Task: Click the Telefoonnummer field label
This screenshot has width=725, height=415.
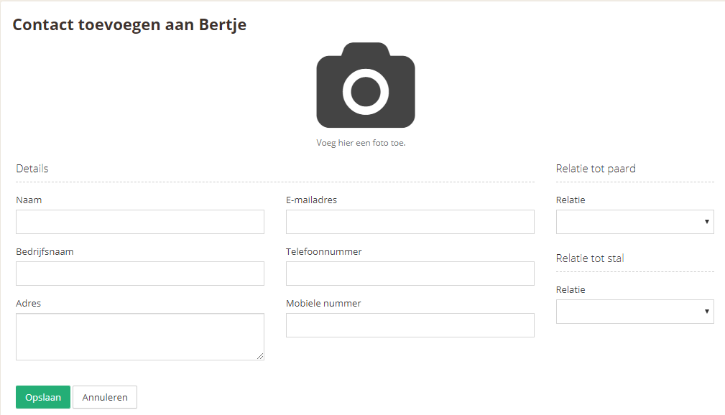Action: pos(323,252)
